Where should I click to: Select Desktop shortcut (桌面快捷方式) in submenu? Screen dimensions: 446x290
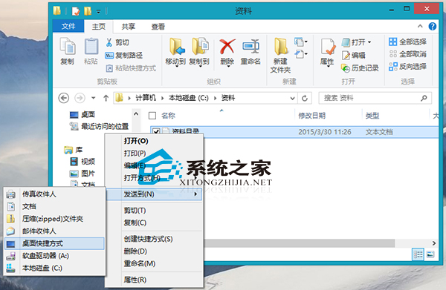(x=54, y=243)
